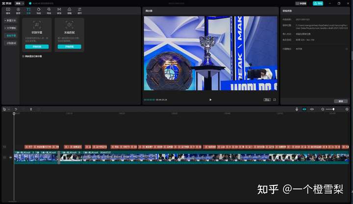
Task: Open the Media tab icon
Action: [8, 11]
